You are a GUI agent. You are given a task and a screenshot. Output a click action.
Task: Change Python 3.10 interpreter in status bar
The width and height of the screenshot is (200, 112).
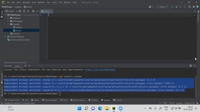[x=190, y=103]
